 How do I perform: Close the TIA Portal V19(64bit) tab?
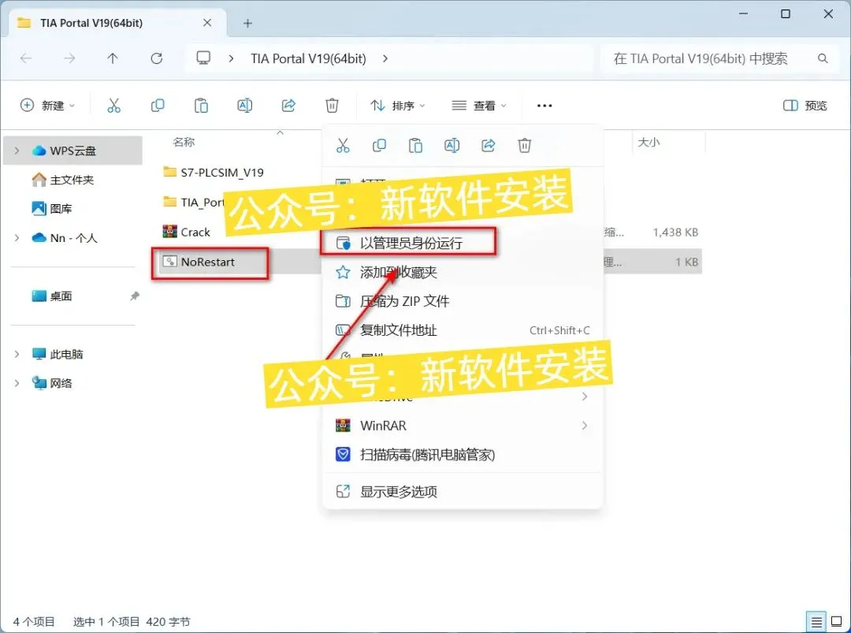coord(206,23)
